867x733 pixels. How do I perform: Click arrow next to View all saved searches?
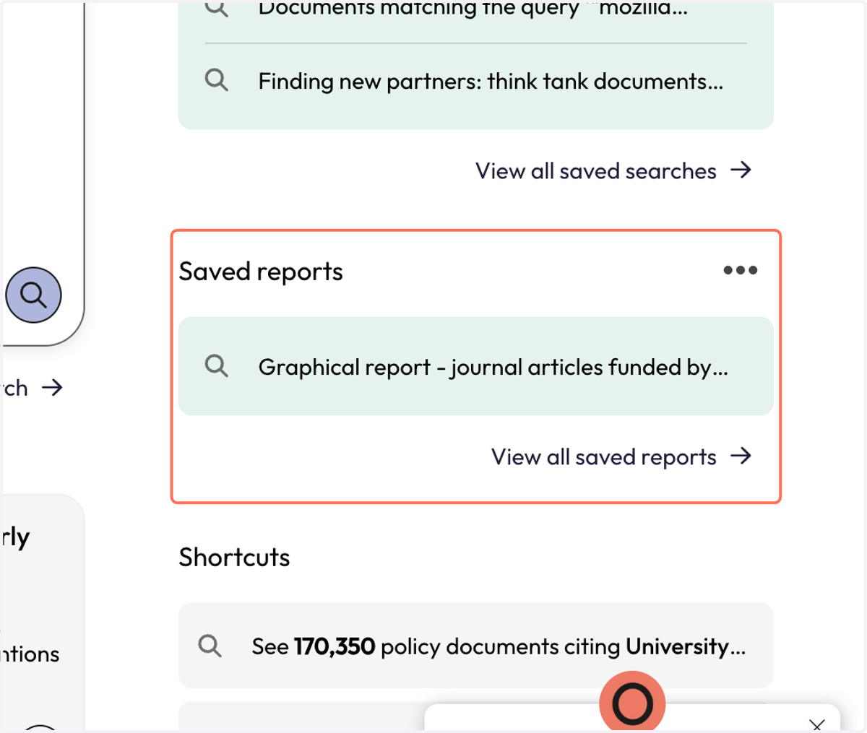tap(741, 170)
